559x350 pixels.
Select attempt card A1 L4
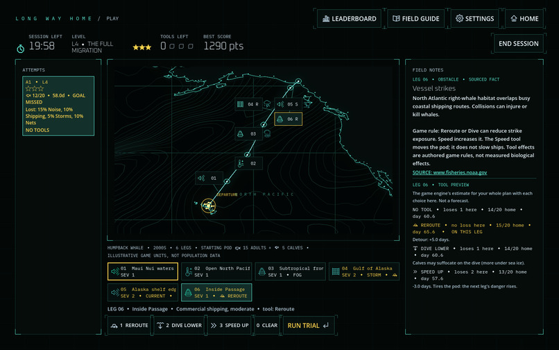[x=58, y=106]
